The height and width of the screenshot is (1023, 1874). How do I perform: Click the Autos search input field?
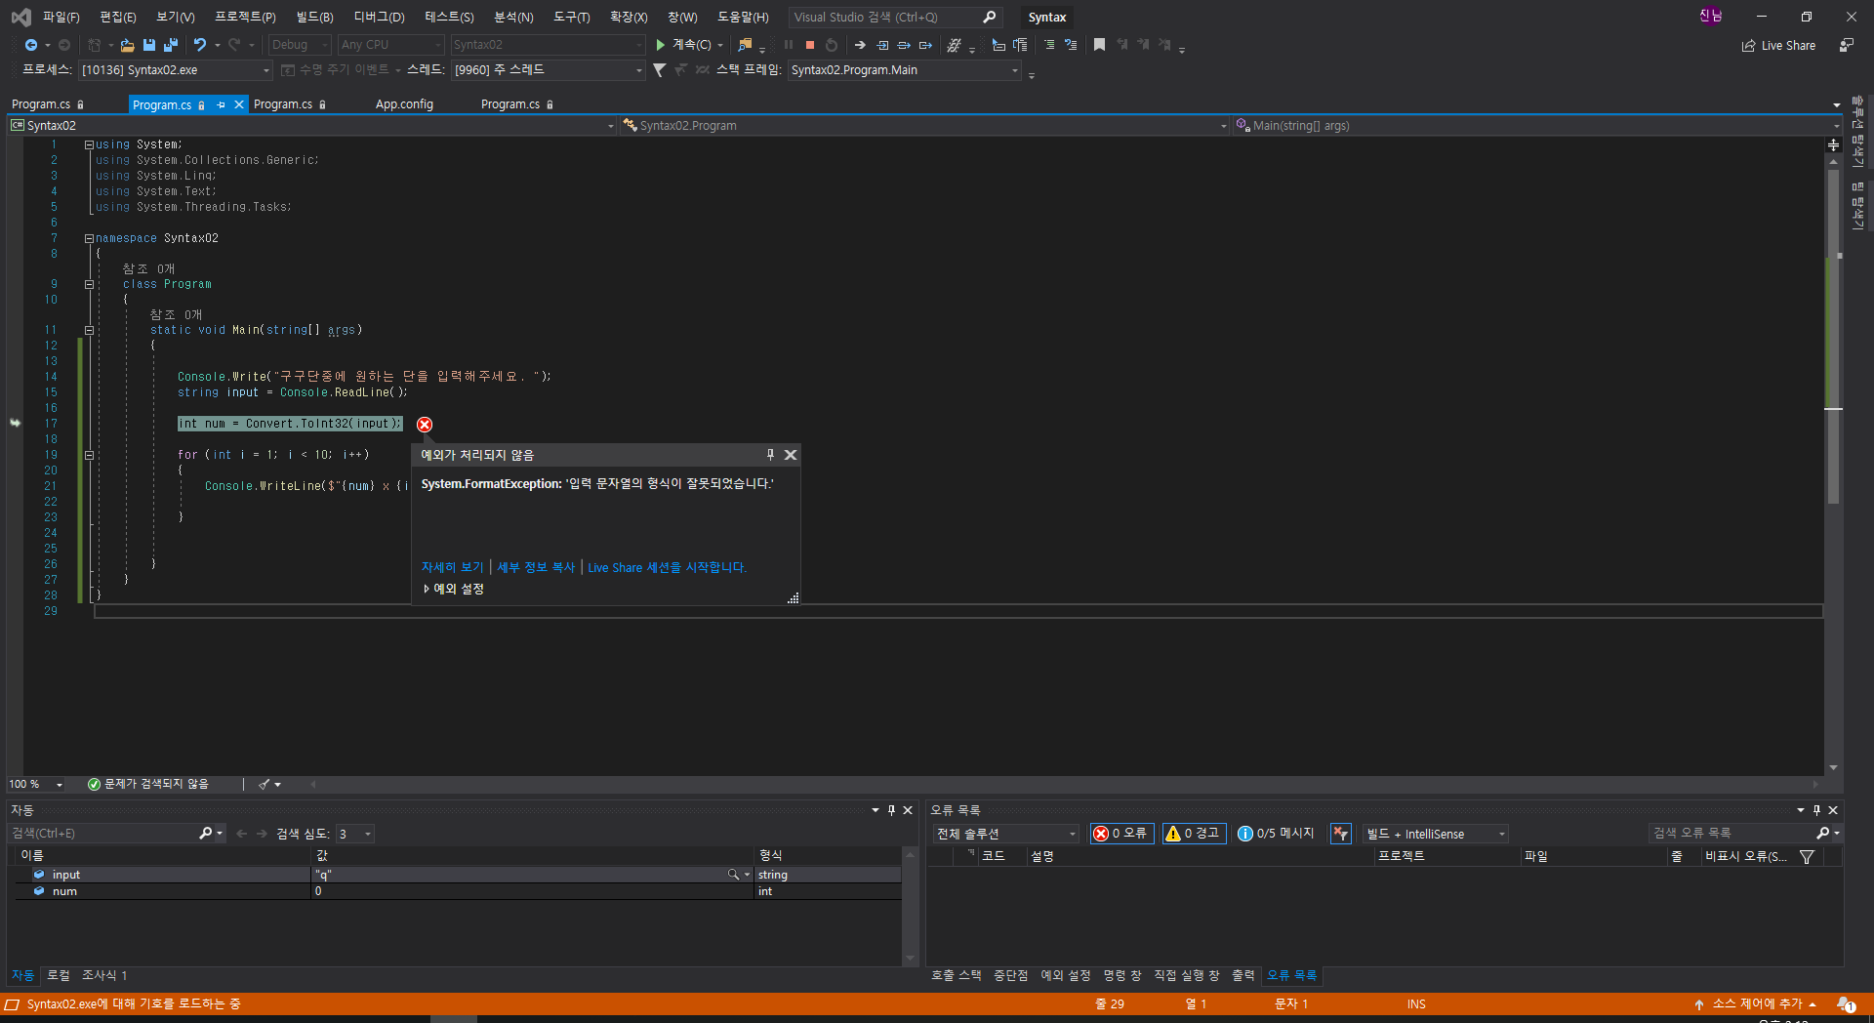point(102,834)
